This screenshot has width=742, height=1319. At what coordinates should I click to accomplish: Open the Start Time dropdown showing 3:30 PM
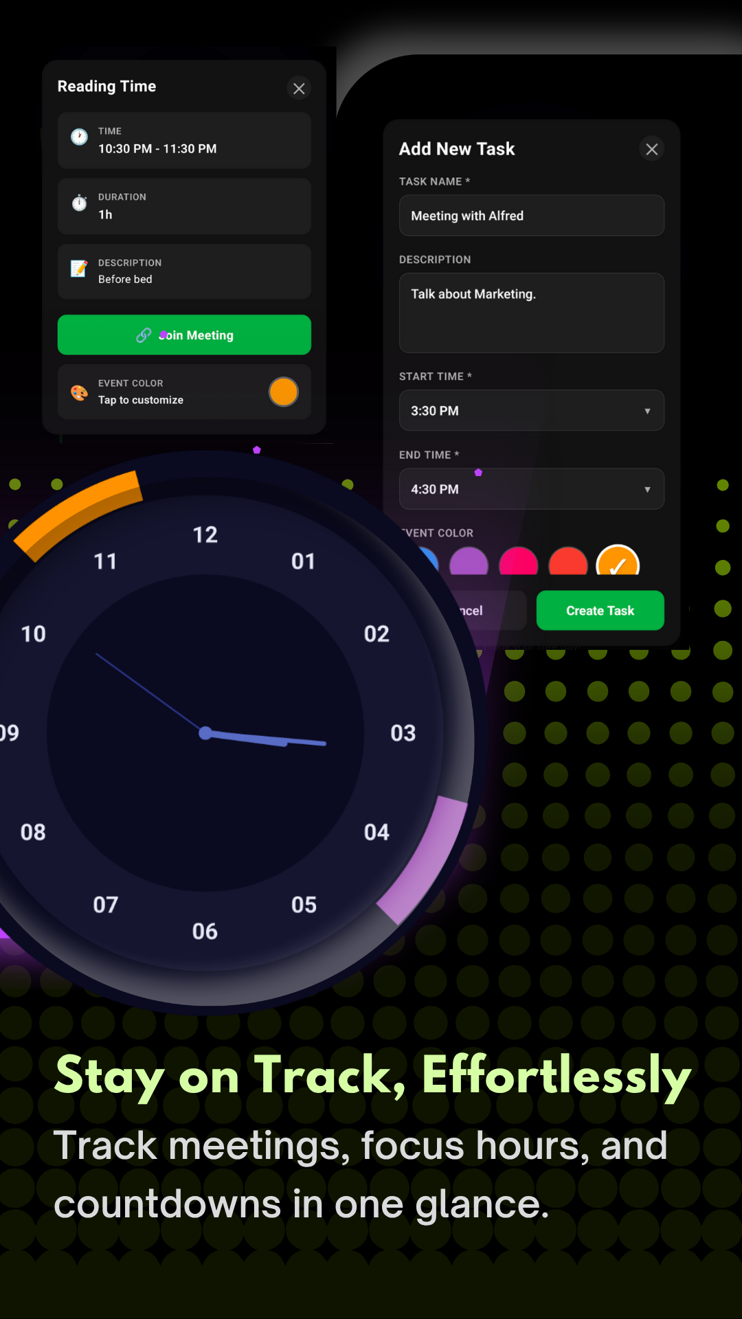pyautogui.click(x=532, y=411)
